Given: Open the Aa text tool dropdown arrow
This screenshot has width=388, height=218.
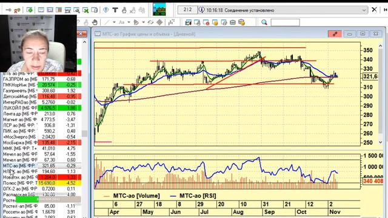Looking at the screenshot, I should pyautogui.click(x=129, y=22).
